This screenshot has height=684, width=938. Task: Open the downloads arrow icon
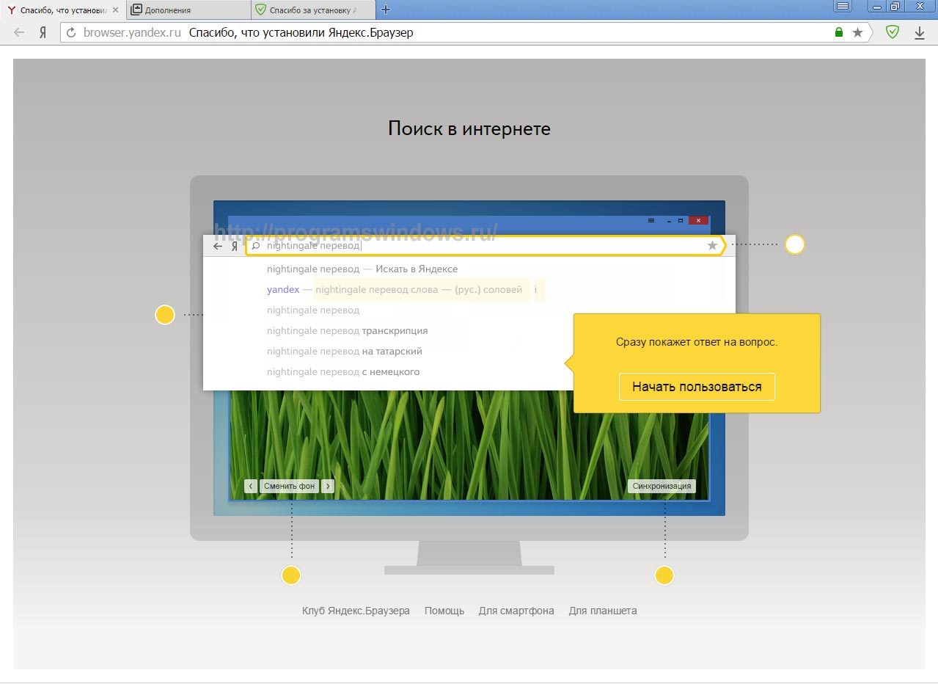click(920, 33)
